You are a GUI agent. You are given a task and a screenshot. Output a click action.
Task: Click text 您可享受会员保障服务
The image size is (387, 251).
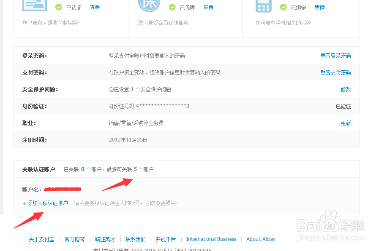(x=163, y=23)
